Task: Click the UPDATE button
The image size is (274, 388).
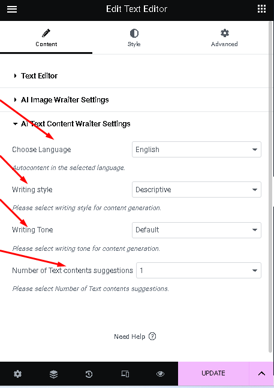Action: coord(213,374)
